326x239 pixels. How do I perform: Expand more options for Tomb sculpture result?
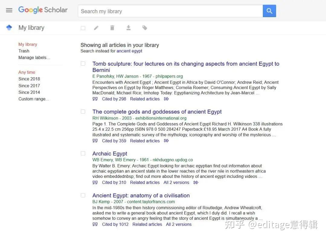point(166,99)
